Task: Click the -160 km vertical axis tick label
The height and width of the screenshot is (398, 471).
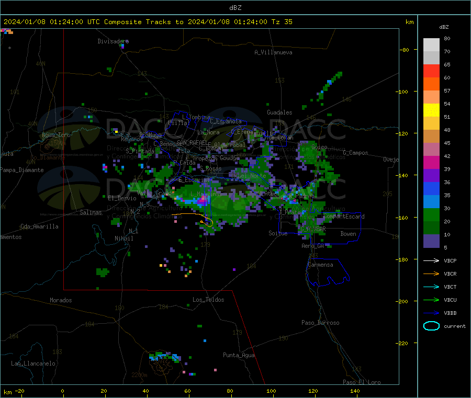Action: (401, 218)
